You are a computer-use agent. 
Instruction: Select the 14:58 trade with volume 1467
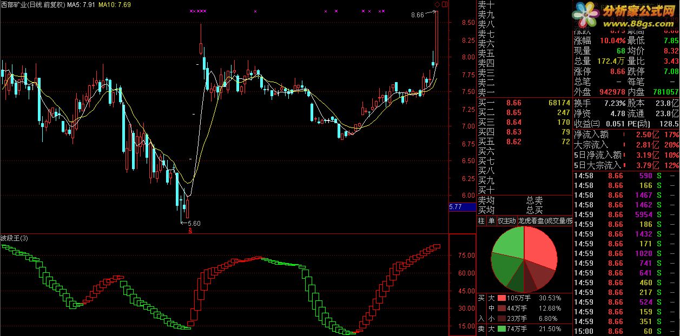click(626, 195)
